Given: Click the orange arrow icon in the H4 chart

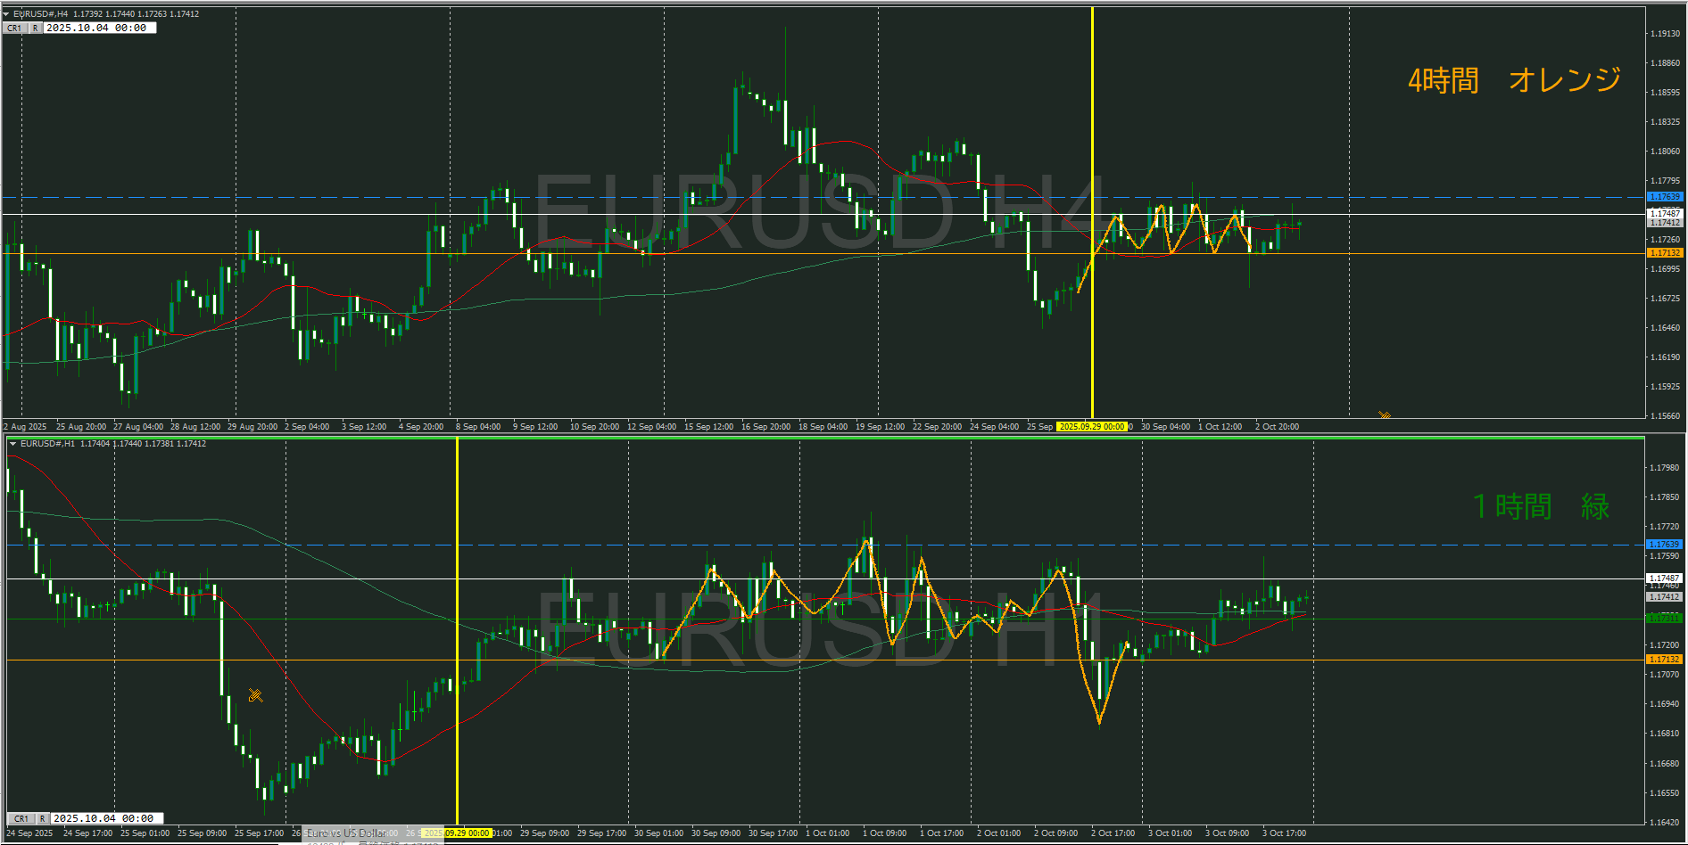Looking at the screenshot, I should (x=1385, y=415).
